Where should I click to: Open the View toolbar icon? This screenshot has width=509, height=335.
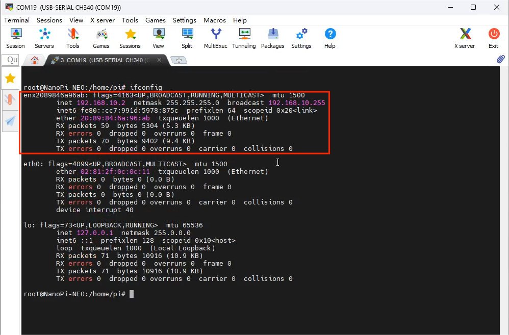[x=159, y=38]
